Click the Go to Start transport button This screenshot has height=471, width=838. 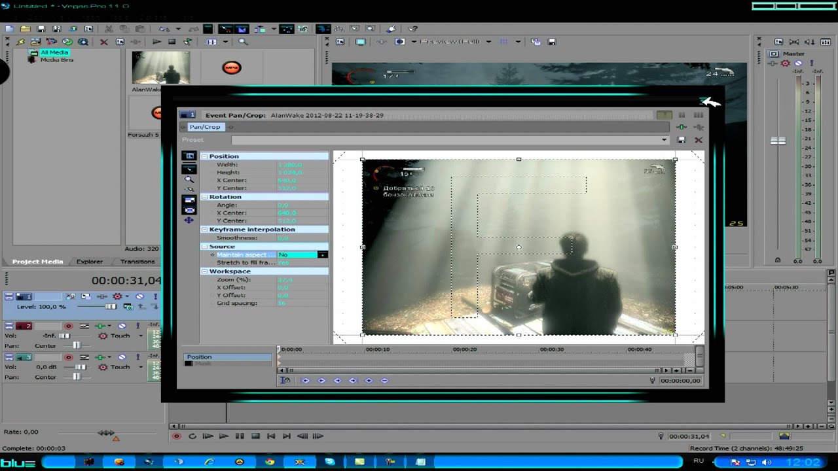coord(271,436)
